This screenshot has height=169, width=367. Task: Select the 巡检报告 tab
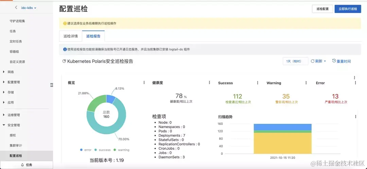coord(93,36)
